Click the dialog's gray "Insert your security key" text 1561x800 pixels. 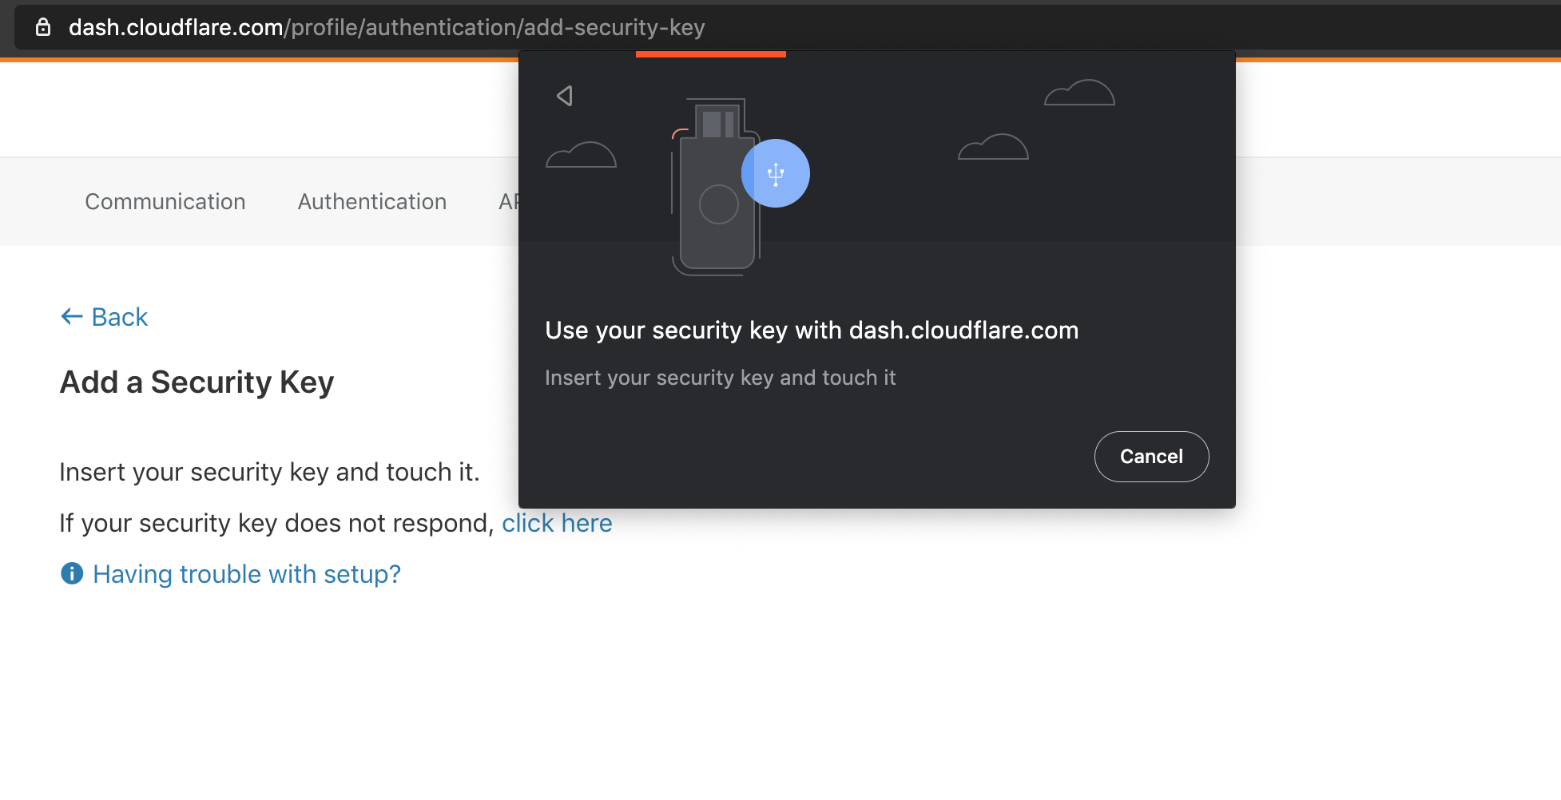point(720,378)
